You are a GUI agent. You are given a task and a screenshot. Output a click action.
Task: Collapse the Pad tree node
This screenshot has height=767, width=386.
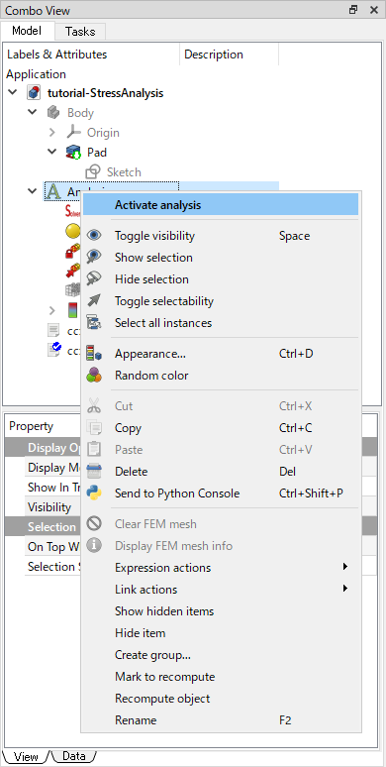(52, 152)
